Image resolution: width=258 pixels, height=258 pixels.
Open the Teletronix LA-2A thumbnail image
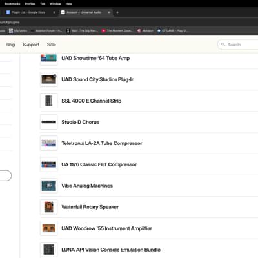49,143
